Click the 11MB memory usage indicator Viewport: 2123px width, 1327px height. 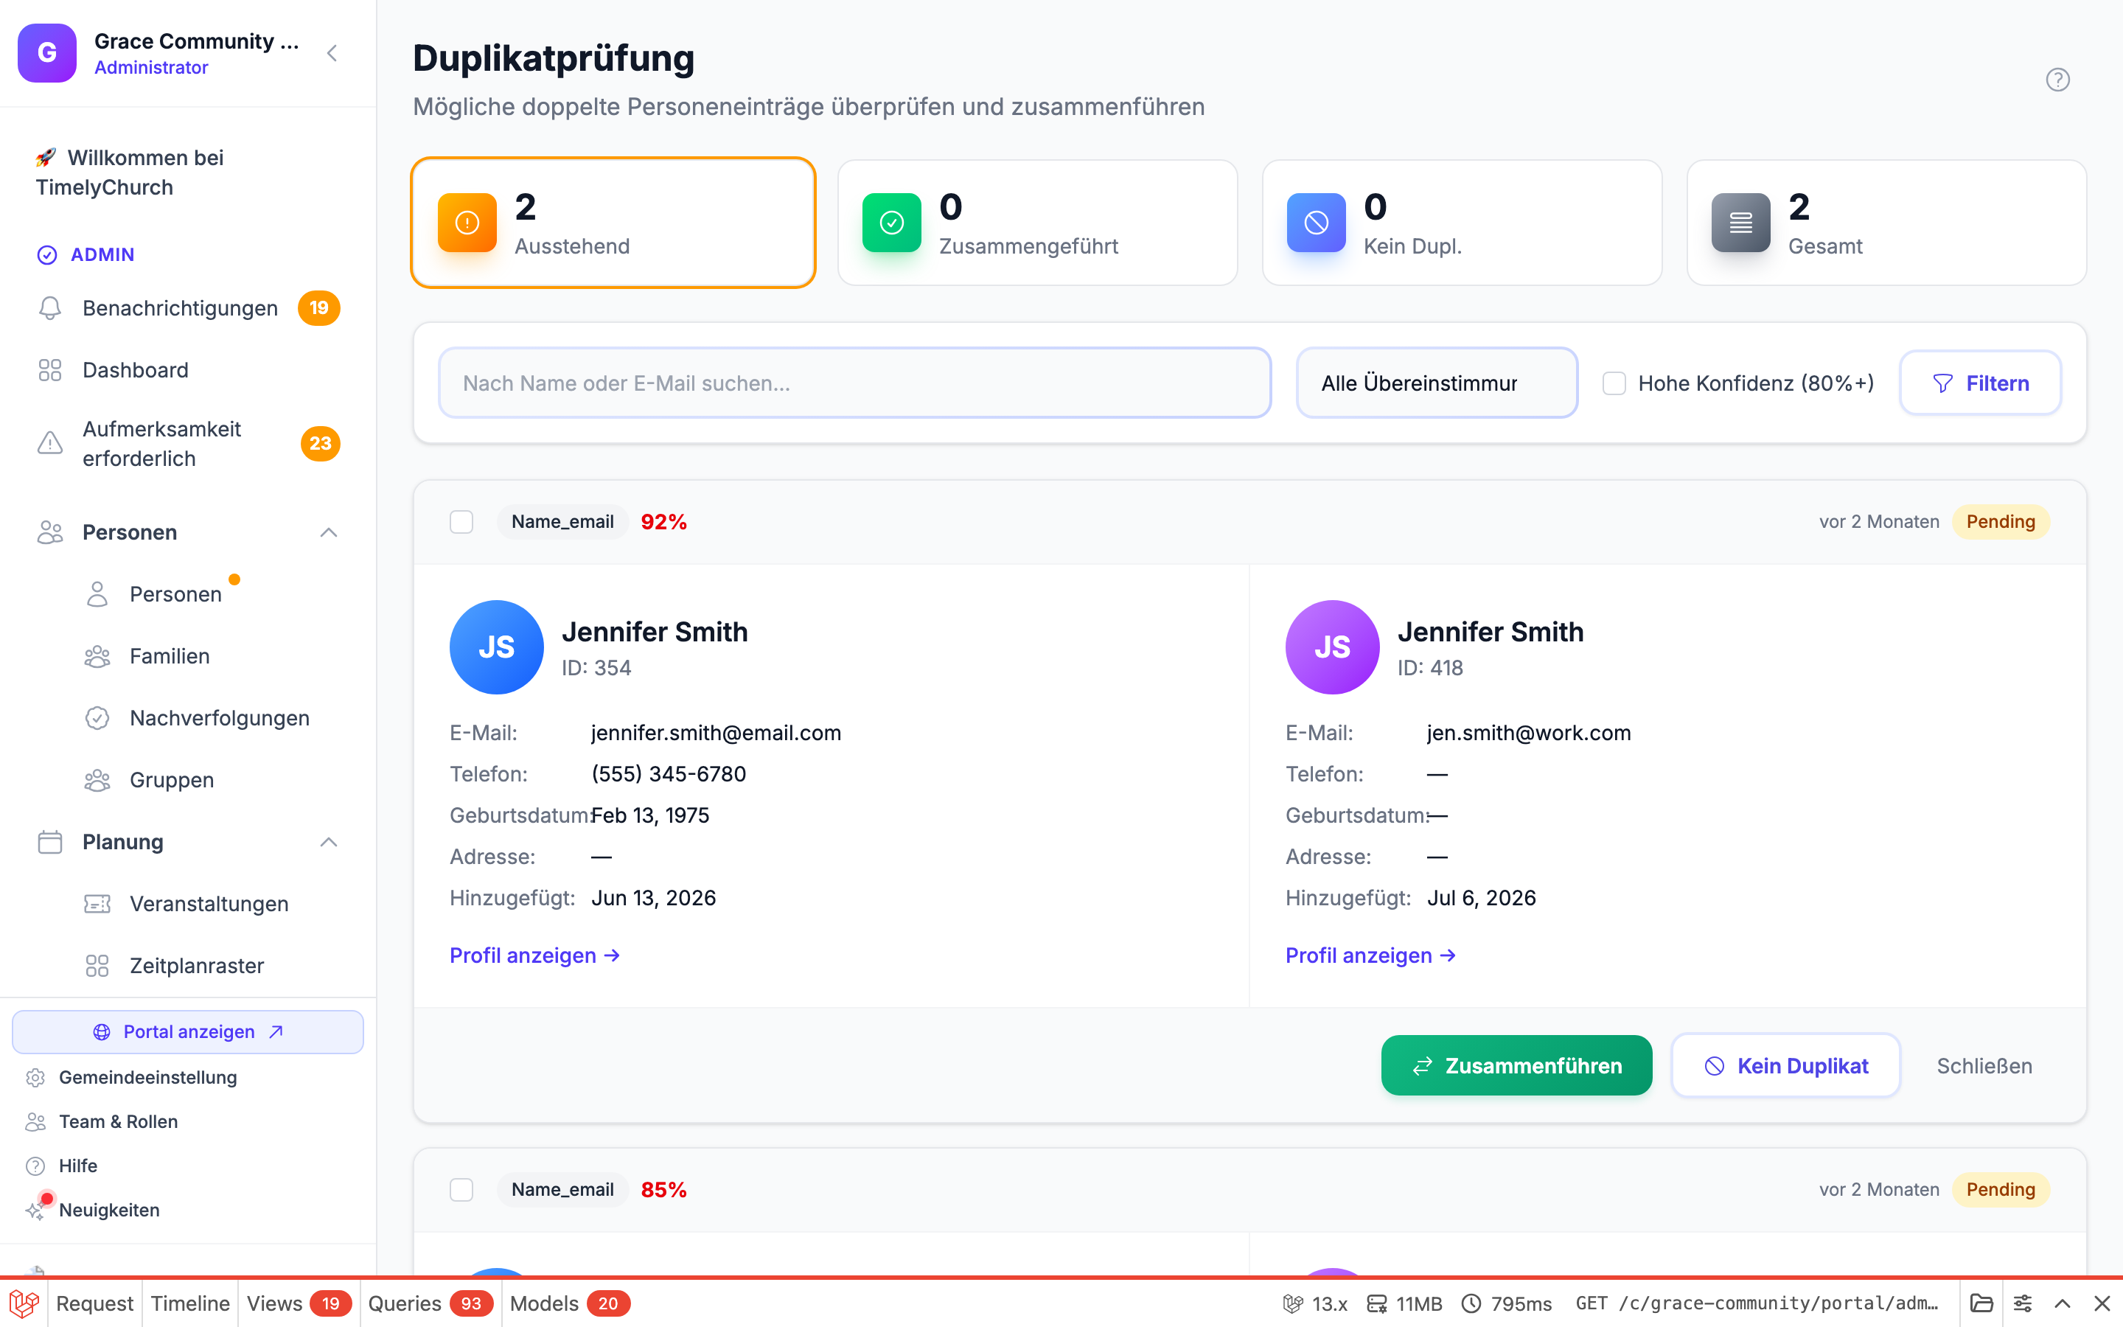point(1404,1303)
